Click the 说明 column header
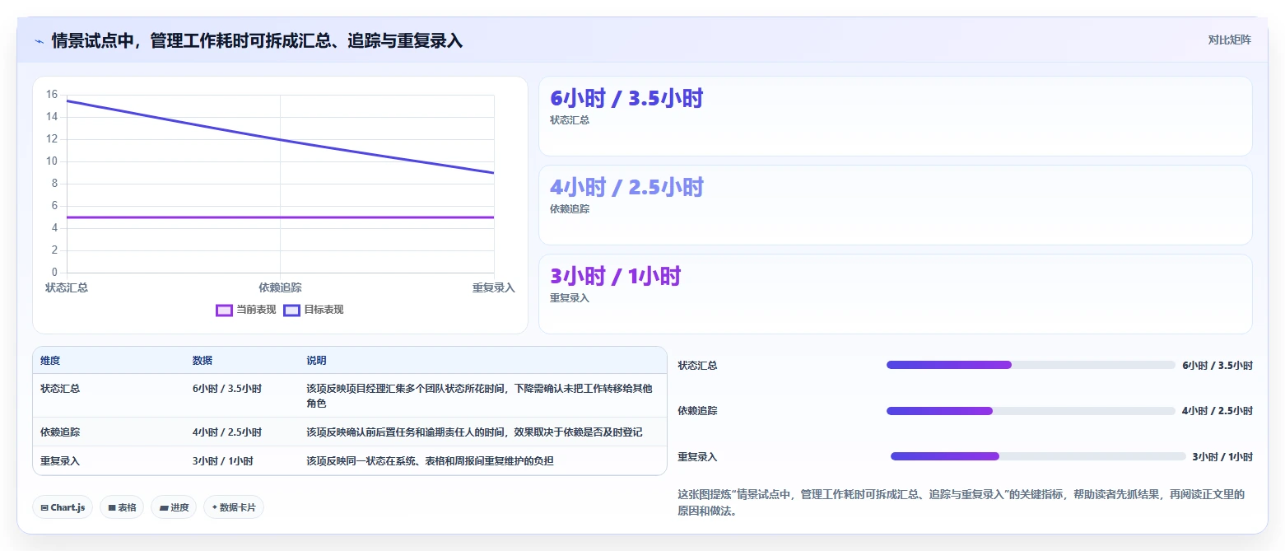The image size is (1285, 551). tap(316, 361)
